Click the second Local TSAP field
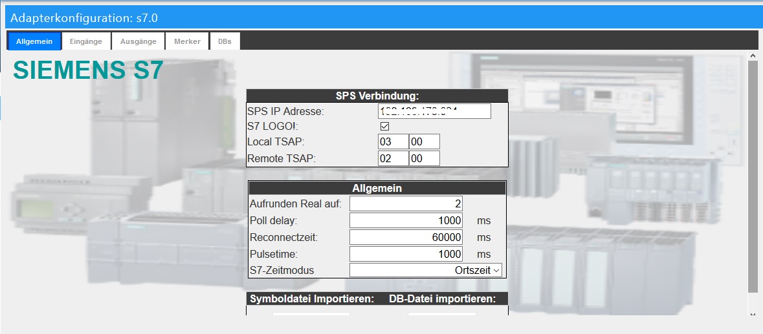 [x=425, y=141]
